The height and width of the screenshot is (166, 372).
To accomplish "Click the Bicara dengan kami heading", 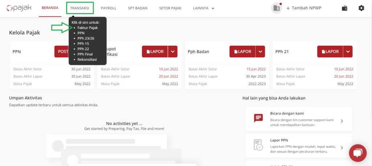I will pos(287,113).
